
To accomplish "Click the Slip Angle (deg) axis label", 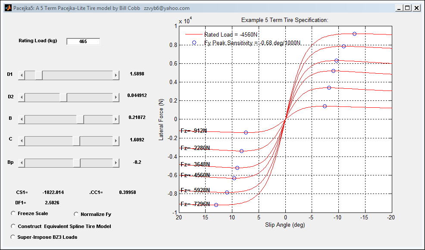I will [x=285, y=225].
